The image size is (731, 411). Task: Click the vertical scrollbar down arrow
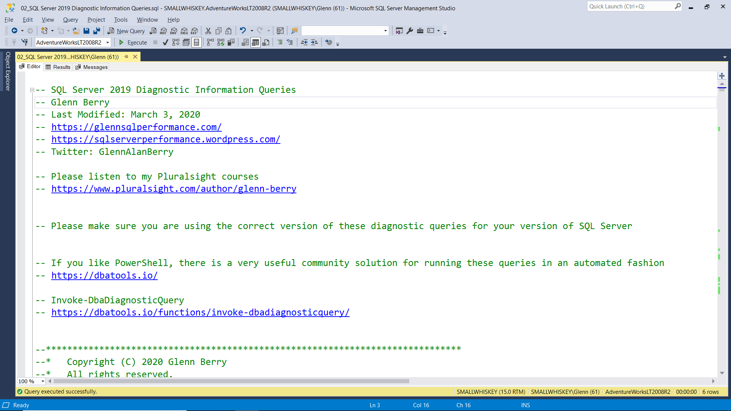tap(722, 373)
